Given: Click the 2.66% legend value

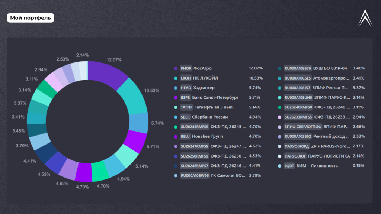Looking at the screenshot, I should pyautogui.click(x=358, y=127).
